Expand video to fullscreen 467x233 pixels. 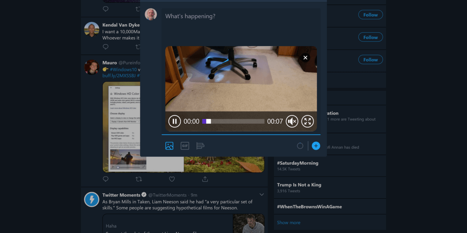pyautogui.click(x=308, y=121)
